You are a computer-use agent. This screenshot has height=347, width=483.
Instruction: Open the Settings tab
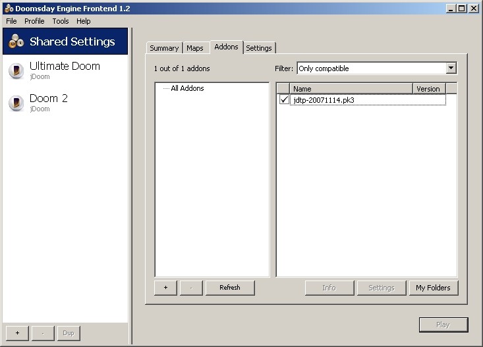259,48
